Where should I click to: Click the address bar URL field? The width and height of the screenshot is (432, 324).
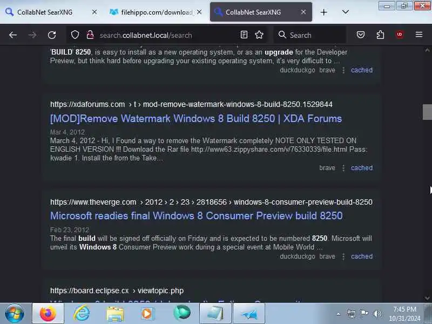[167, 35]
